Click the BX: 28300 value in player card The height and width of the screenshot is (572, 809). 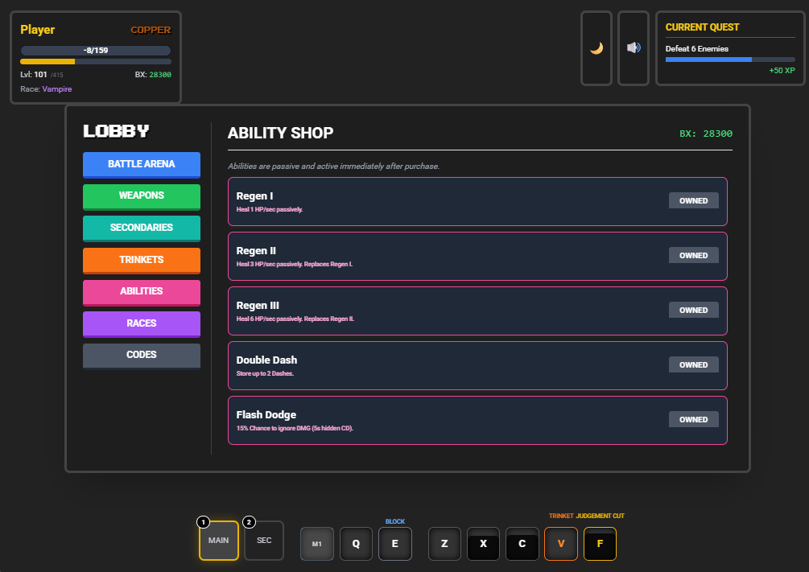point(153,75)
